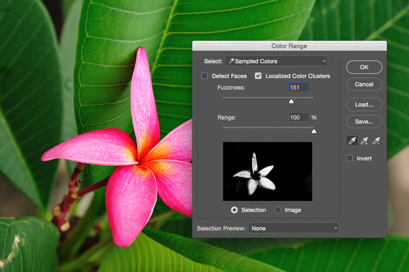Click the Fuzziness value field
The image size is (409, 272).
299,87
